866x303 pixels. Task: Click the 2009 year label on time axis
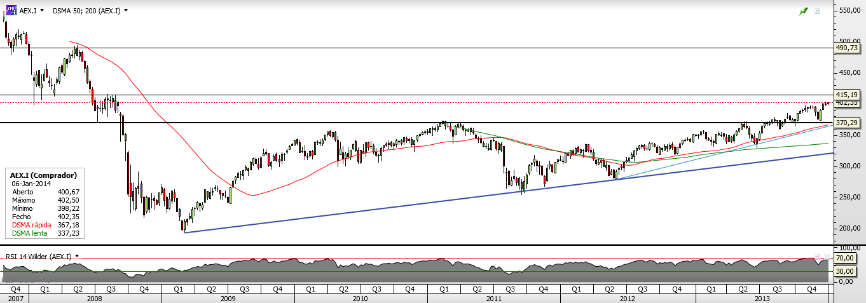228,298
